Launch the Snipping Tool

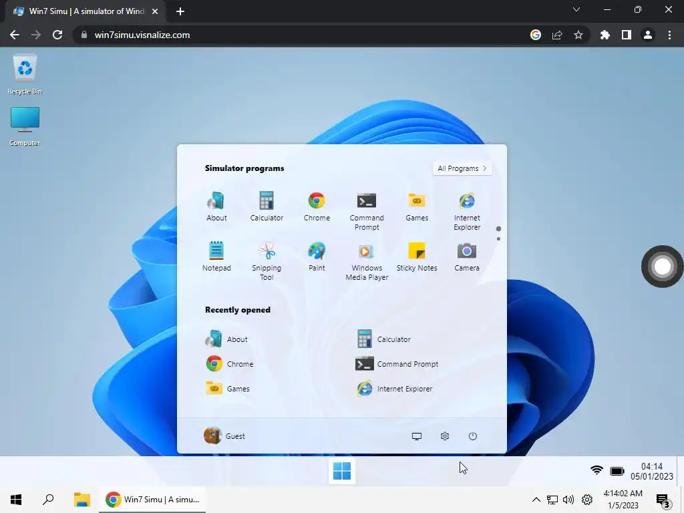click(x=267, y=261)
